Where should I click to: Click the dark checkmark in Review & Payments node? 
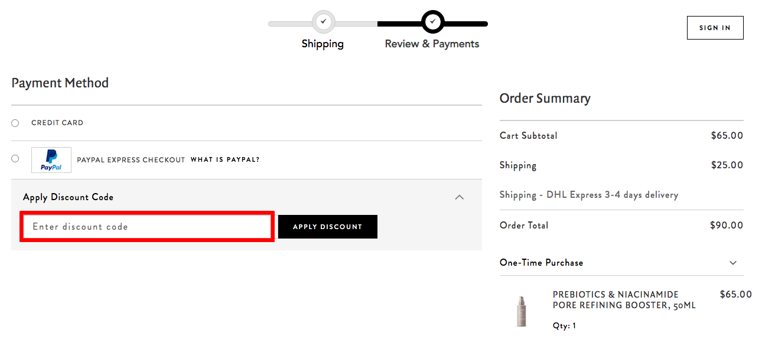(432, 22)
